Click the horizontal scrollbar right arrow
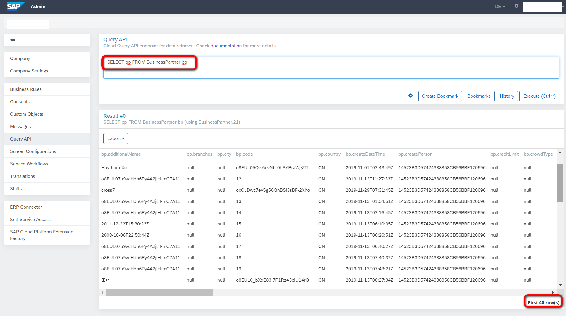566x316 pixels. pyautogui.click(x=553, y=293)
